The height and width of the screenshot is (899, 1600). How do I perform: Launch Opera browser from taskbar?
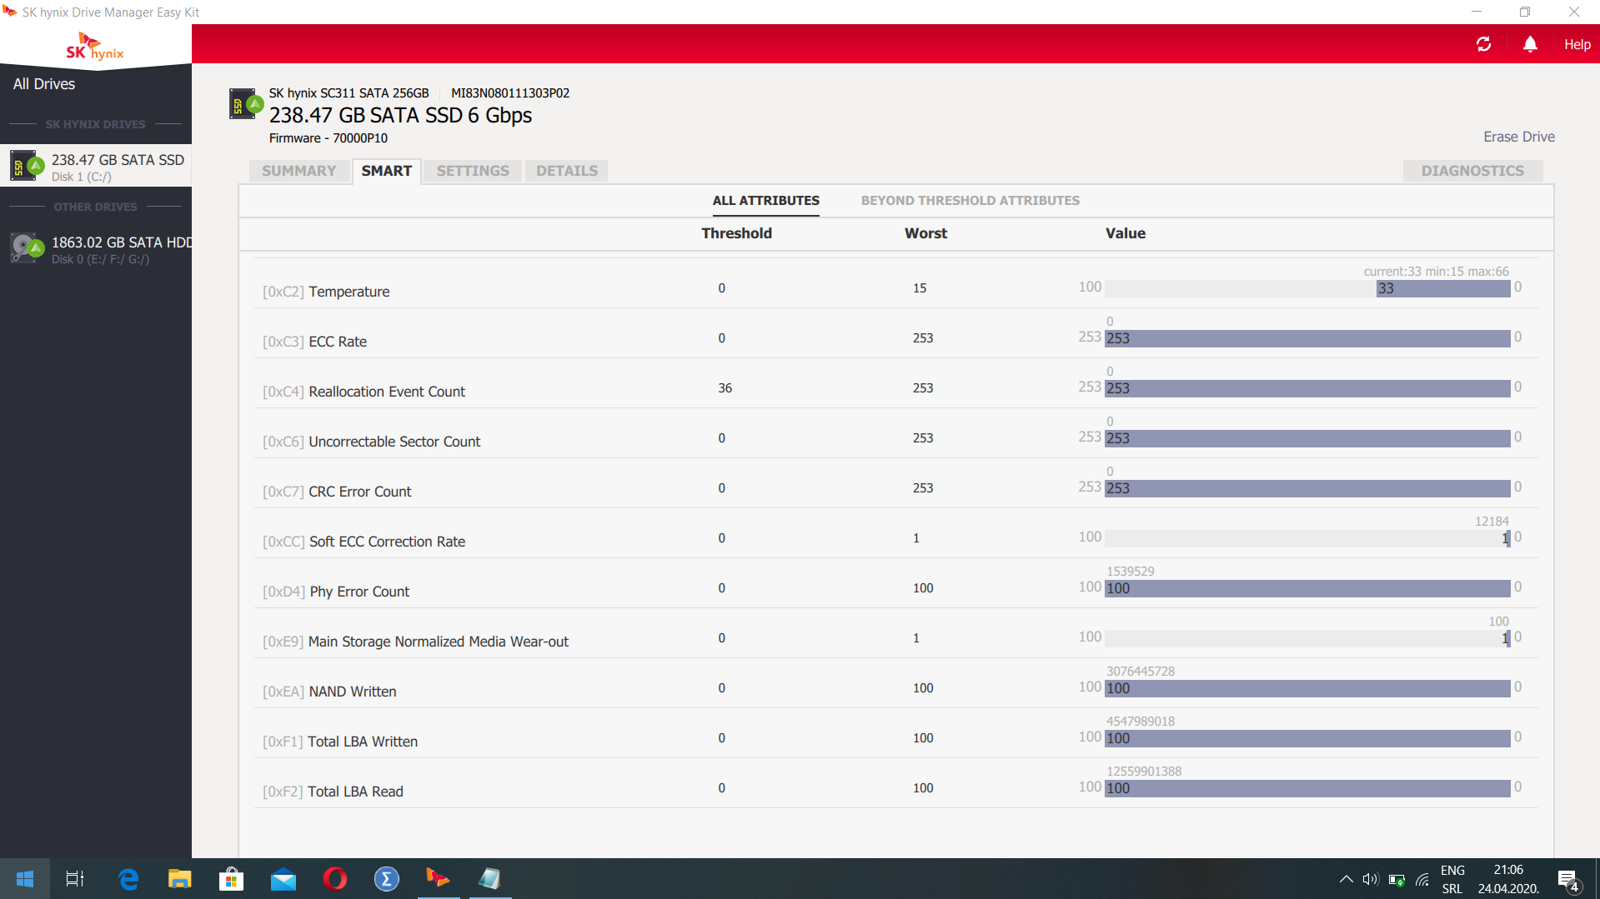point(334,879)
